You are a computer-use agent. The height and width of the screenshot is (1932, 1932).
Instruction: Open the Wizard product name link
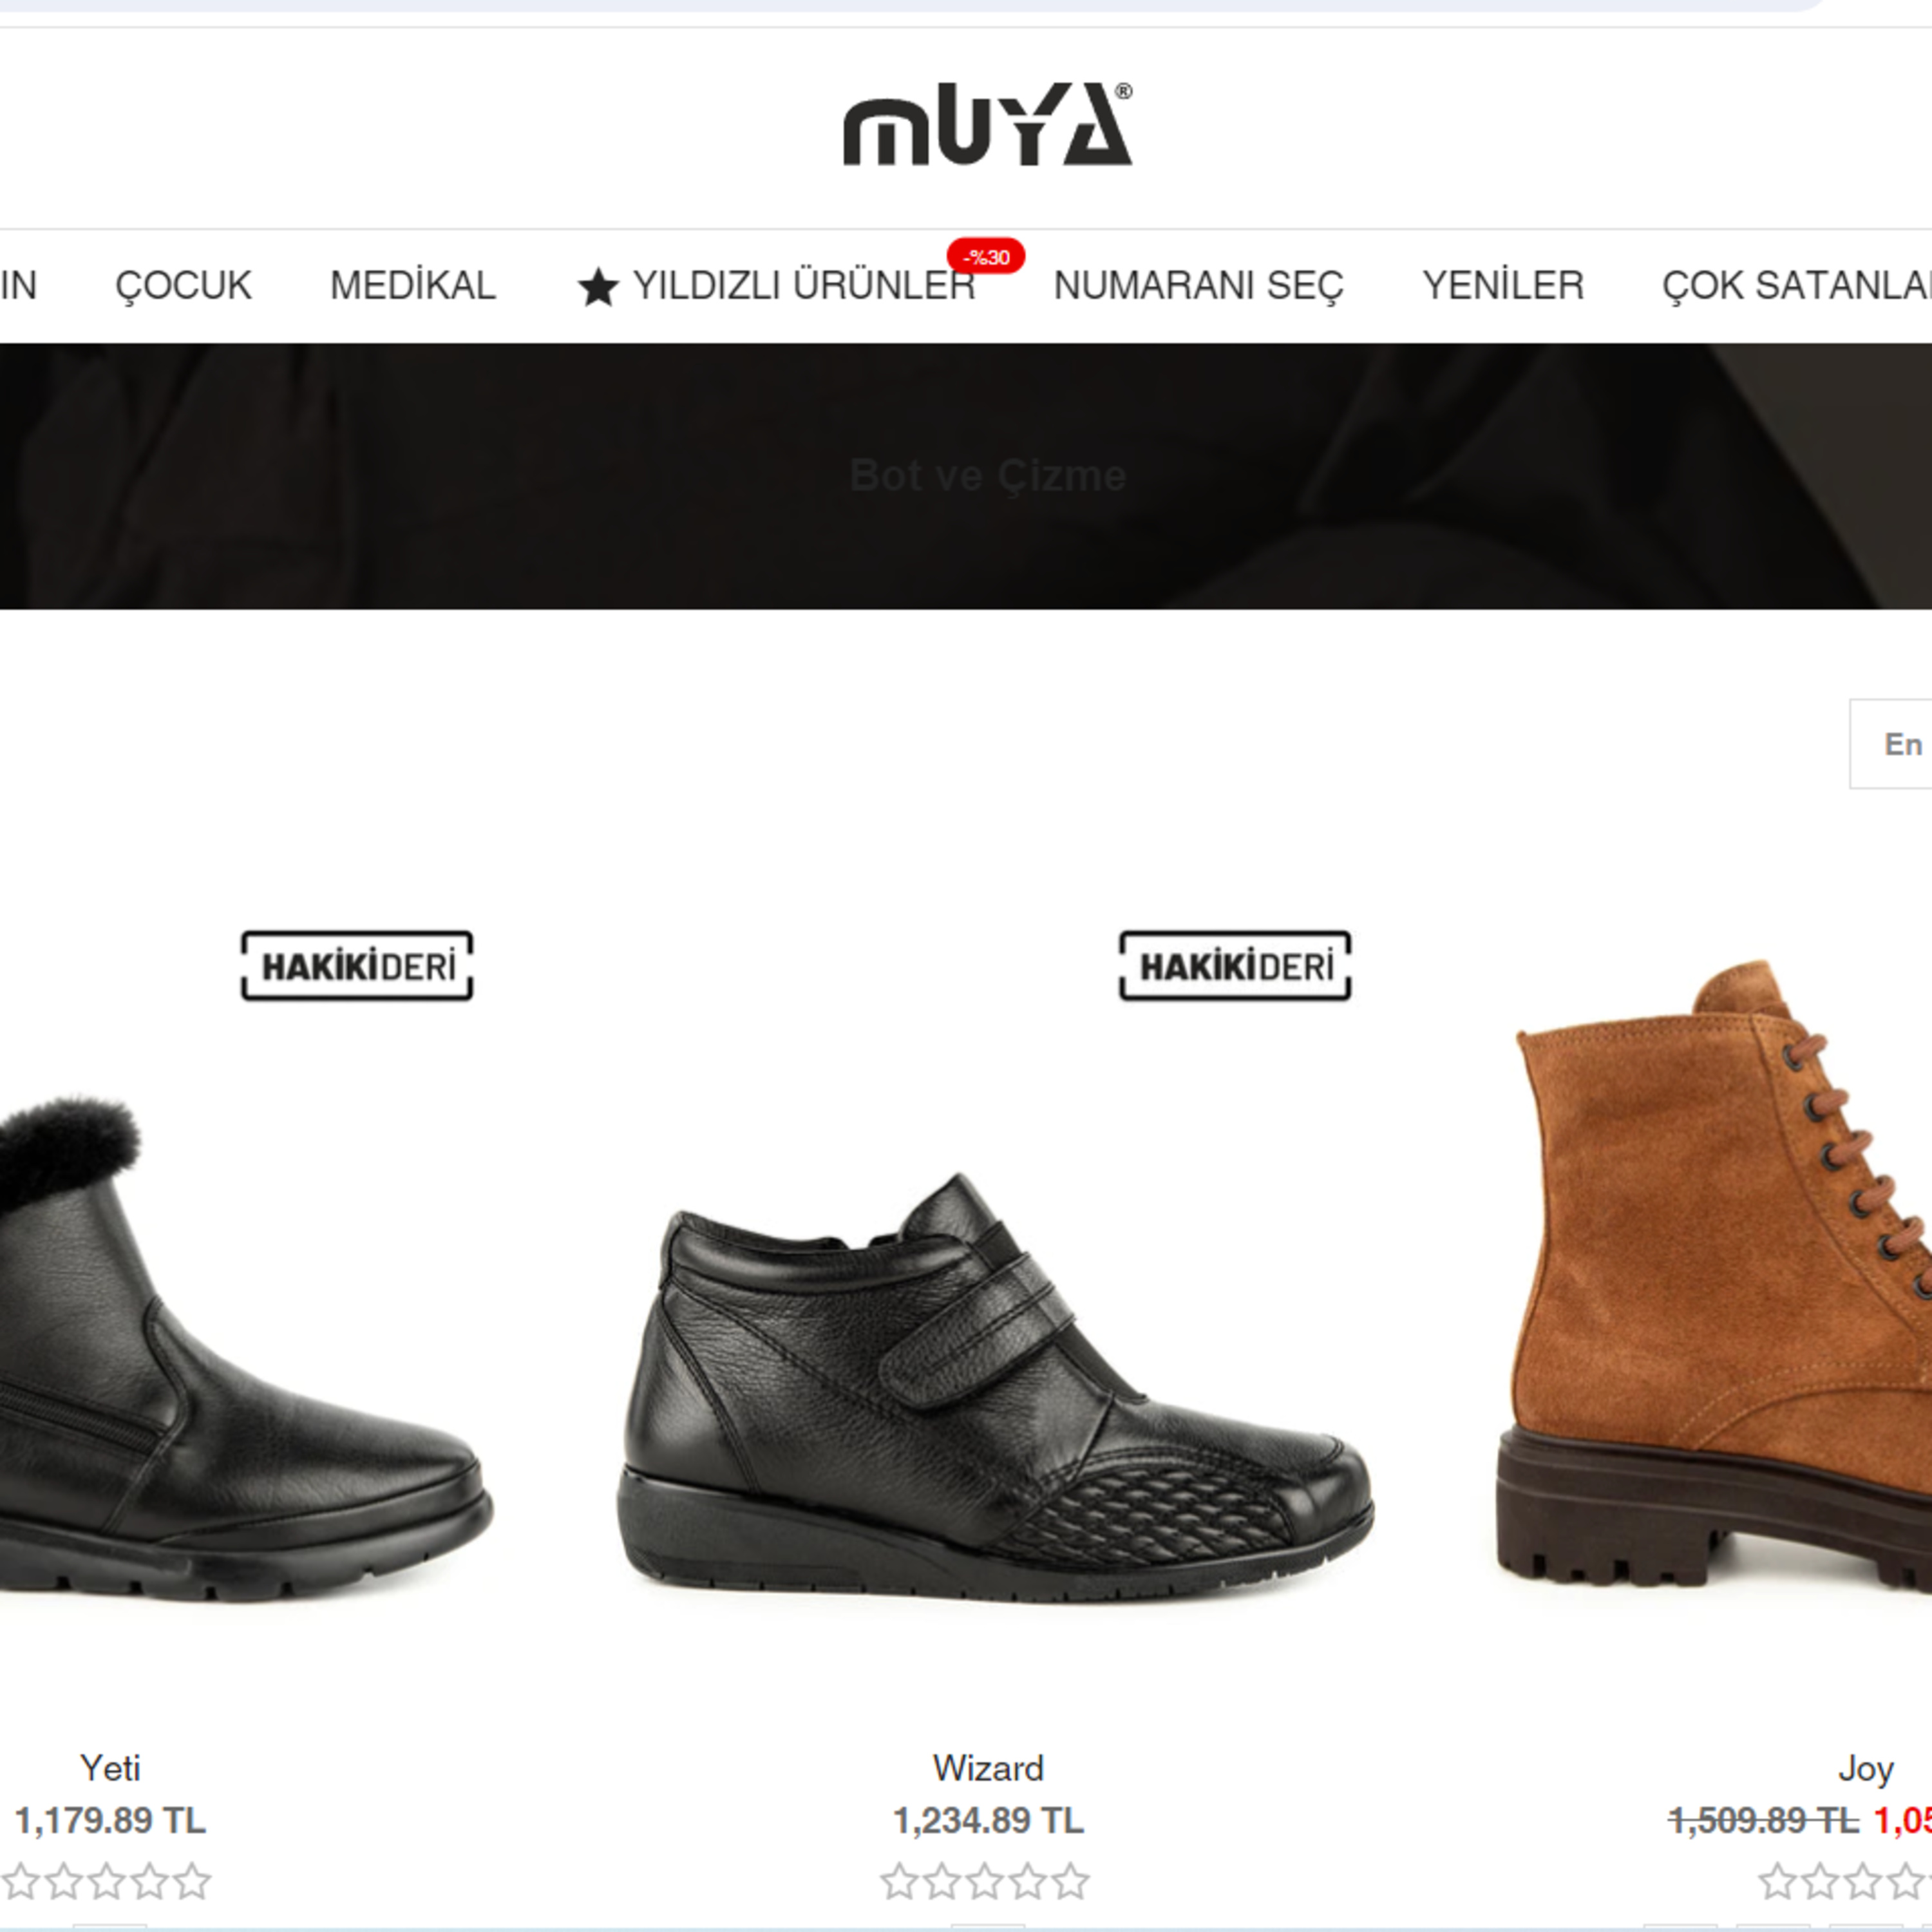(x=988, y=1768)
